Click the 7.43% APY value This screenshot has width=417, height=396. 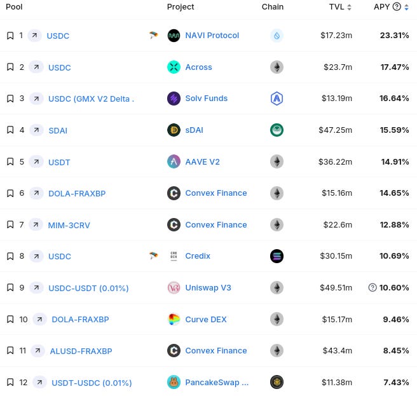pos(396,382)
